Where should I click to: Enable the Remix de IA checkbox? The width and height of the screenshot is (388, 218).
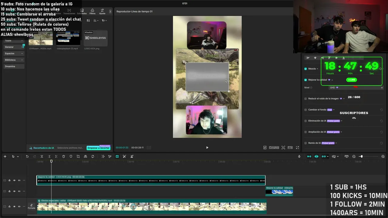point(306,143)
